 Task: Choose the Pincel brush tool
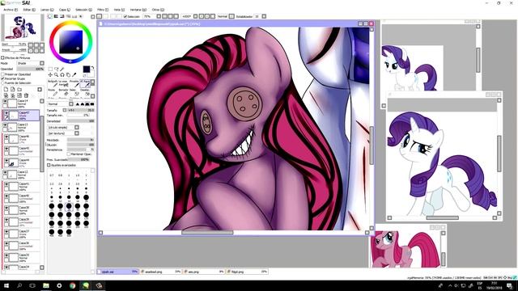(x=74, y=83)
